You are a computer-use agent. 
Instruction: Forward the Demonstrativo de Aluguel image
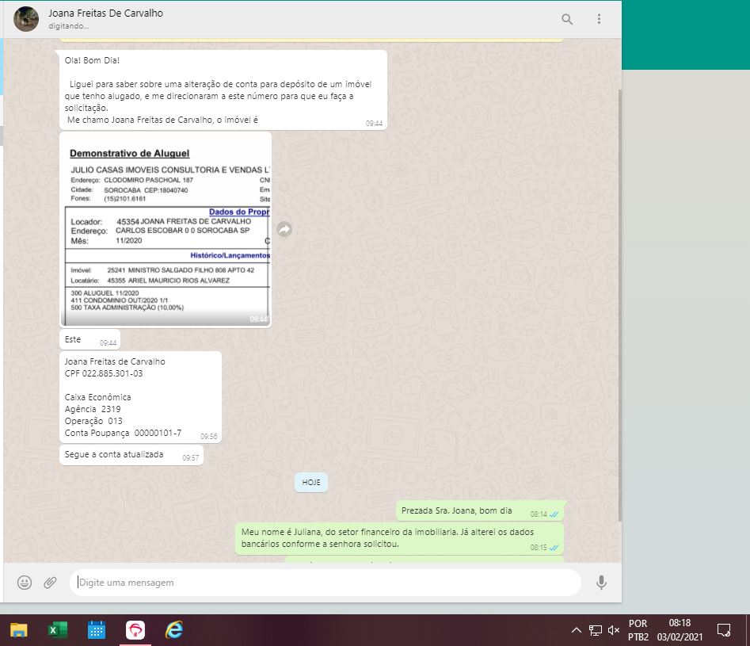click(x=284, y=229)
